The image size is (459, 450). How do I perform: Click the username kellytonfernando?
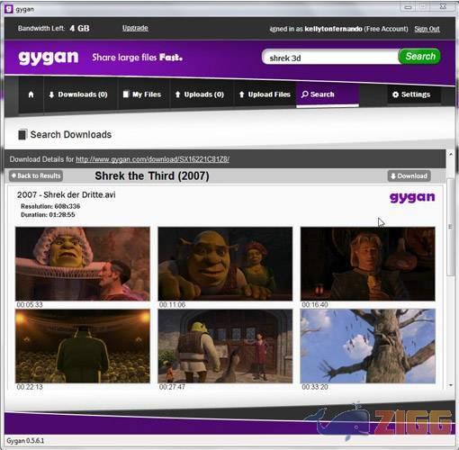point(333,29)
